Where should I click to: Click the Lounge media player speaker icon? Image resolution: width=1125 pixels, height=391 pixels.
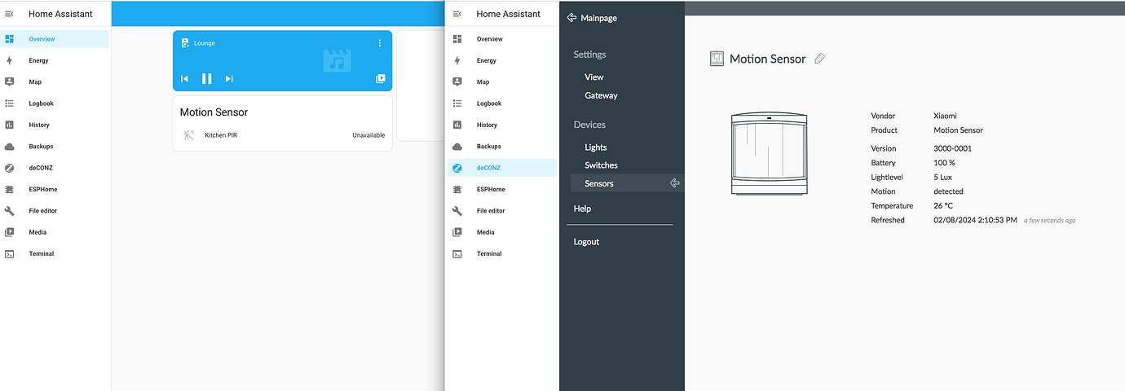tap(185, 43)
